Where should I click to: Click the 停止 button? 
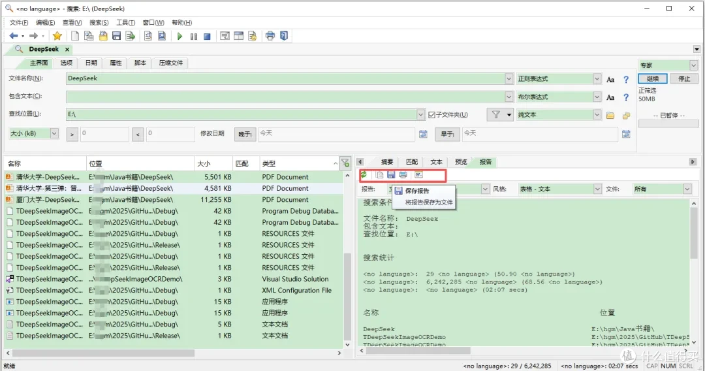(x=684, y=78)
